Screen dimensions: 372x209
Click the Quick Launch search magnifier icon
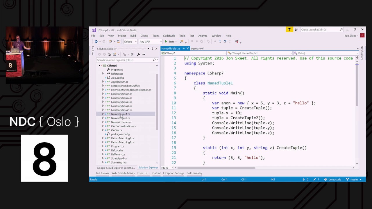341,30
